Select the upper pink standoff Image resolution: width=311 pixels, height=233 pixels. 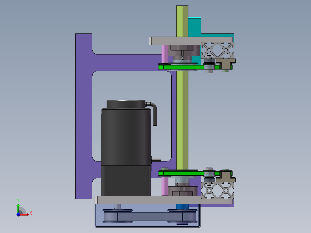pos(165,54)
